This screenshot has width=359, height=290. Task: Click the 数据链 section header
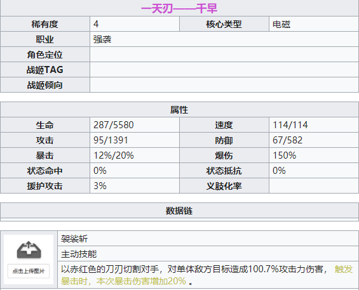(179, 211)
